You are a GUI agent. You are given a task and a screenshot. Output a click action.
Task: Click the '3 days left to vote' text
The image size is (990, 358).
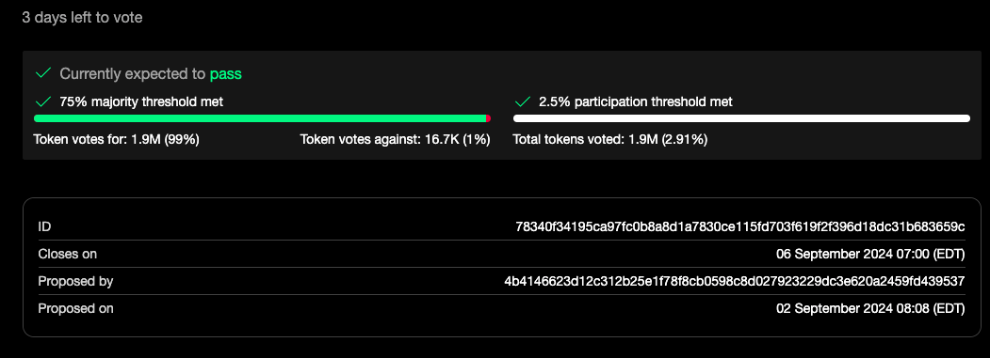pos(82,18)
